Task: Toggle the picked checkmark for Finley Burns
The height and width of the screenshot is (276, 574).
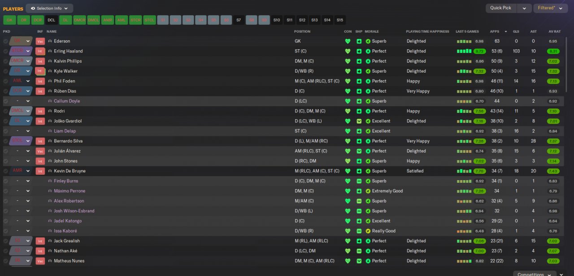Action: pos(5,181)
